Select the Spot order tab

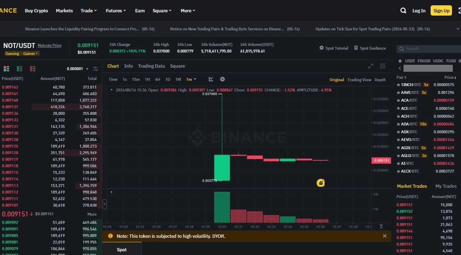122,249
